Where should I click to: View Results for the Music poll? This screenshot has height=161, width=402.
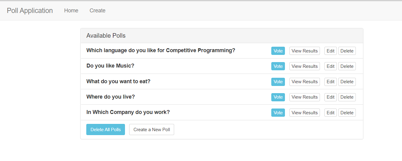305,66
